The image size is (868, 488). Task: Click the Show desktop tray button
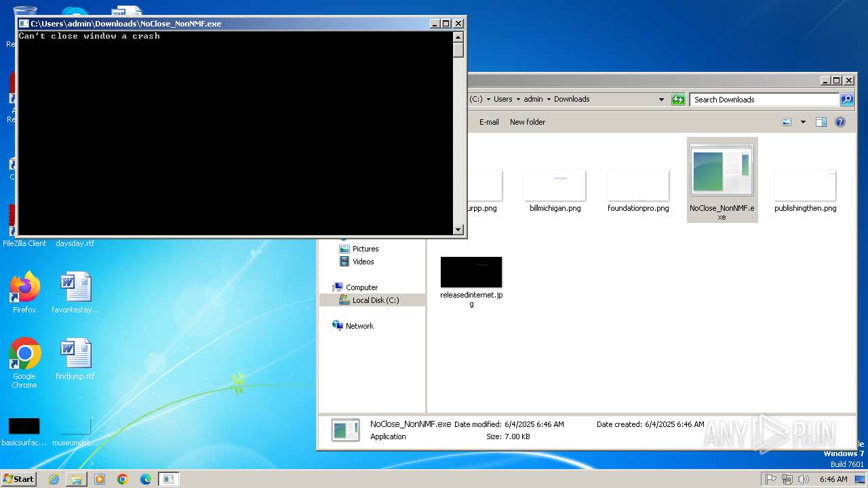(861, 479)
